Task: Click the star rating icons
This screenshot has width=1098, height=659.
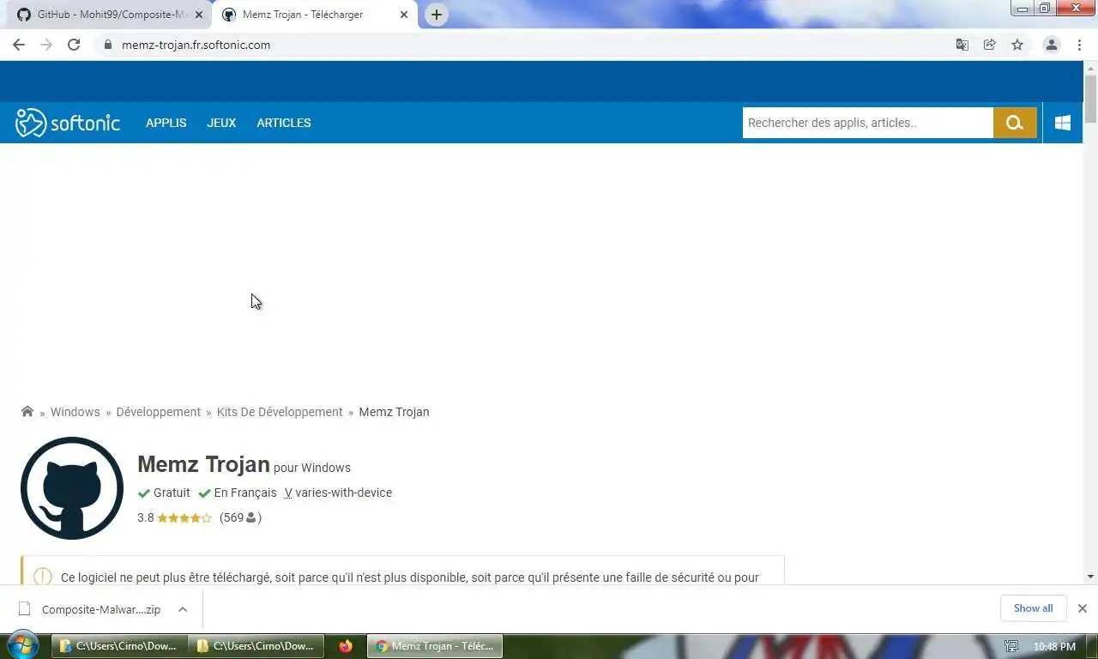Action: pos(184,517)
